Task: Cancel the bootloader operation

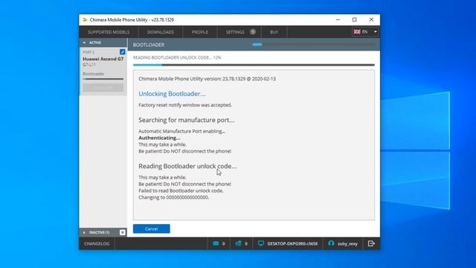Action: click(152, 229)
